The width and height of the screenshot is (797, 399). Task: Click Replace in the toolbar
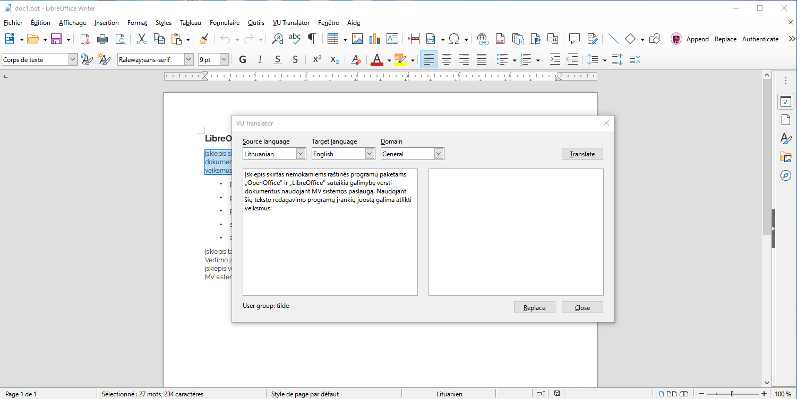[x=725, y=39]
